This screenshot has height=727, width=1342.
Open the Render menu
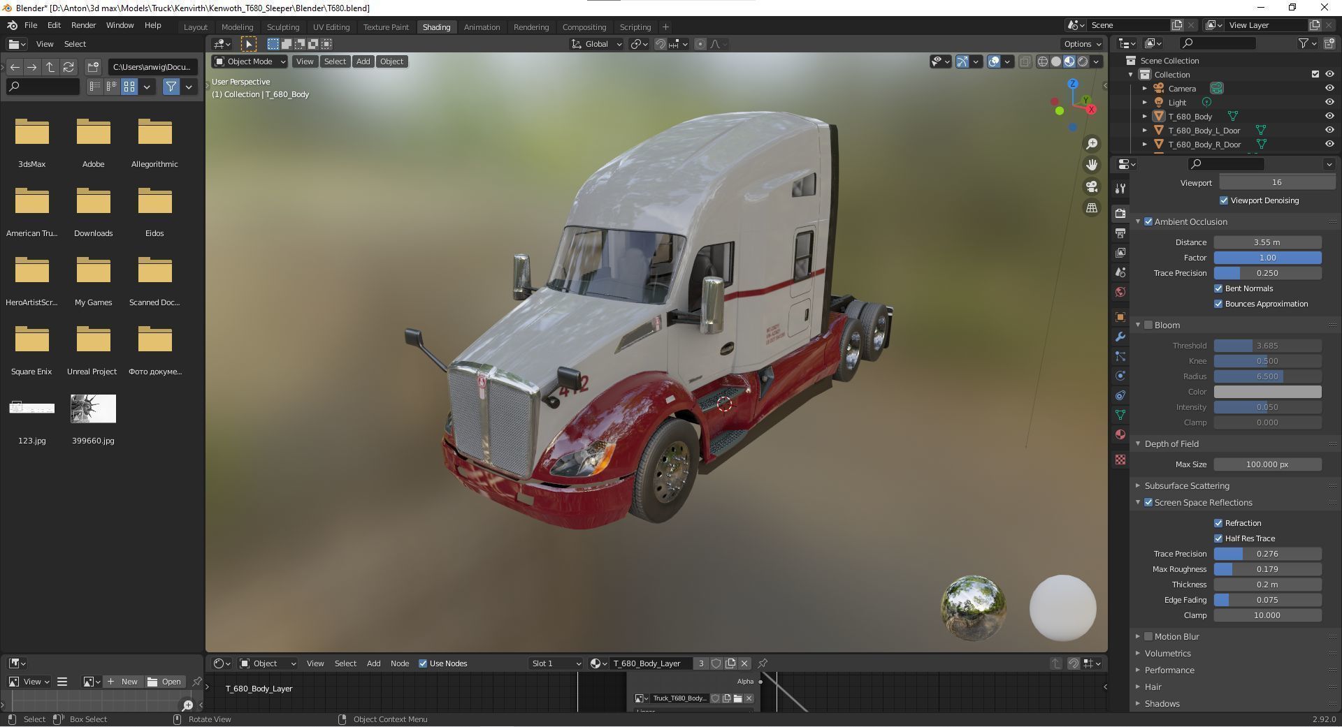click(83, 25)
